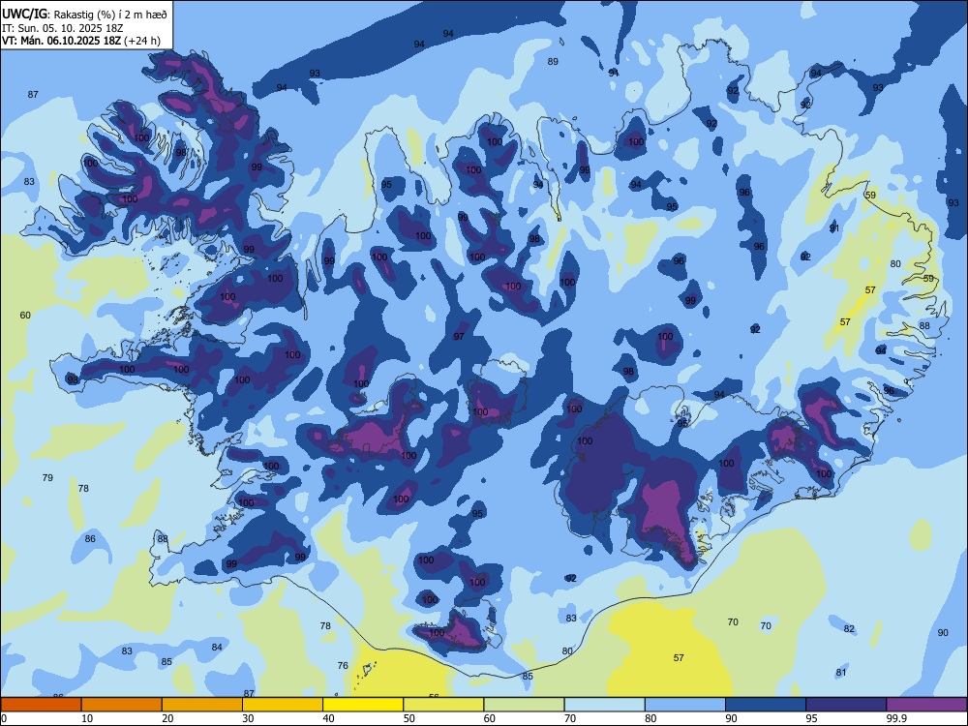This screenshot has width=968, height=726.
Task: Select the 95 tick label on the legend scale
Action: tap(812, 718)
